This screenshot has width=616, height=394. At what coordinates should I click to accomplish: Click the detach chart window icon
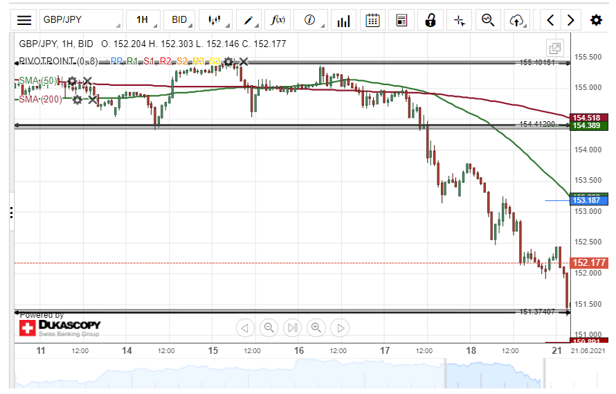click(555, 48)
